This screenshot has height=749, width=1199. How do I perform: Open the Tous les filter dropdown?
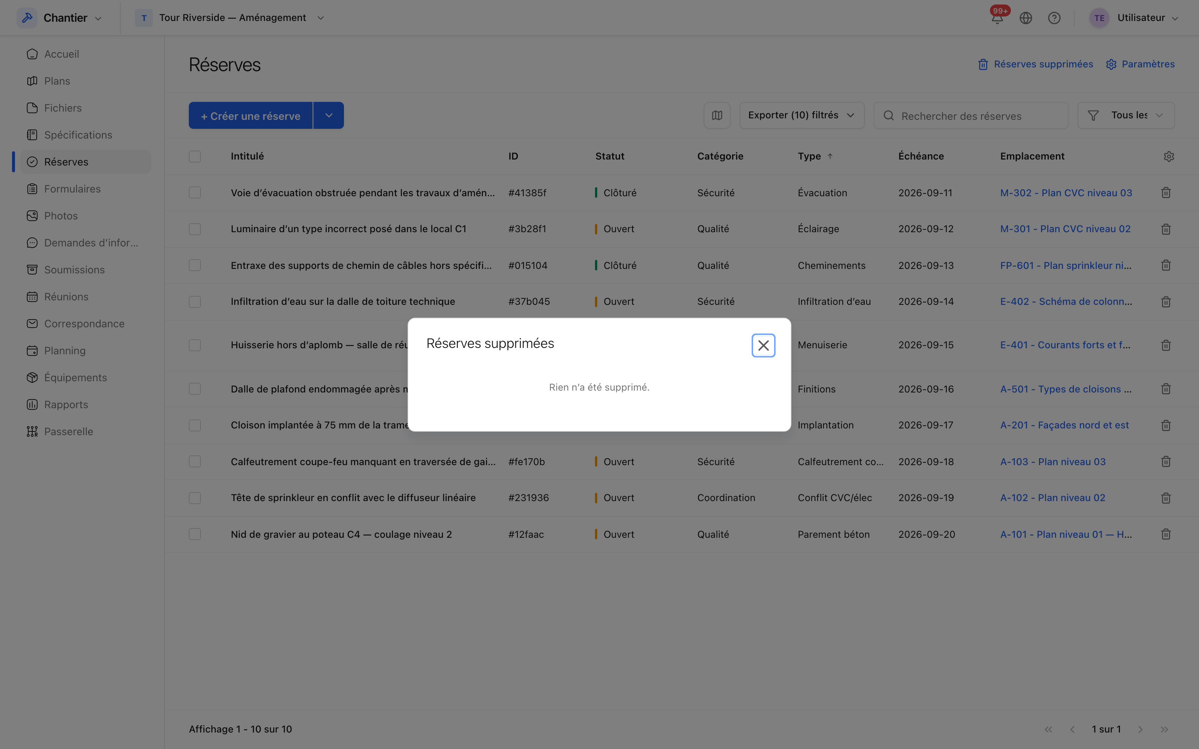click(x=1126, y=115)
